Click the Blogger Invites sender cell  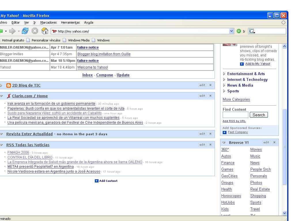click(25, 54)
